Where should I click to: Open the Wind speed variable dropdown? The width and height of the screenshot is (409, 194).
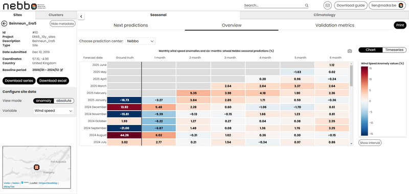tap(54, 111)
